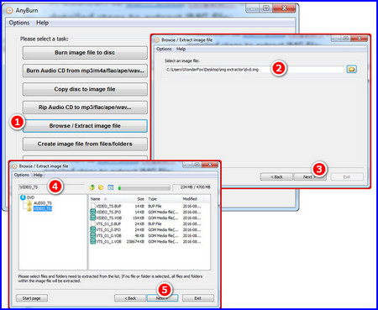Sort list by Size column header
The image size is (378, 310).
tap(140, 199)
